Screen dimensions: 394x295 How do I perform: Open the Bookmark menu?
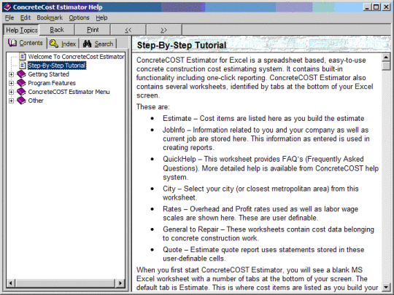(50, 17)
